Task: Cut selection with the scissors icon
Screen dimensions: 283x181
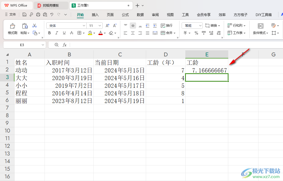Action: tap(34, 26)
